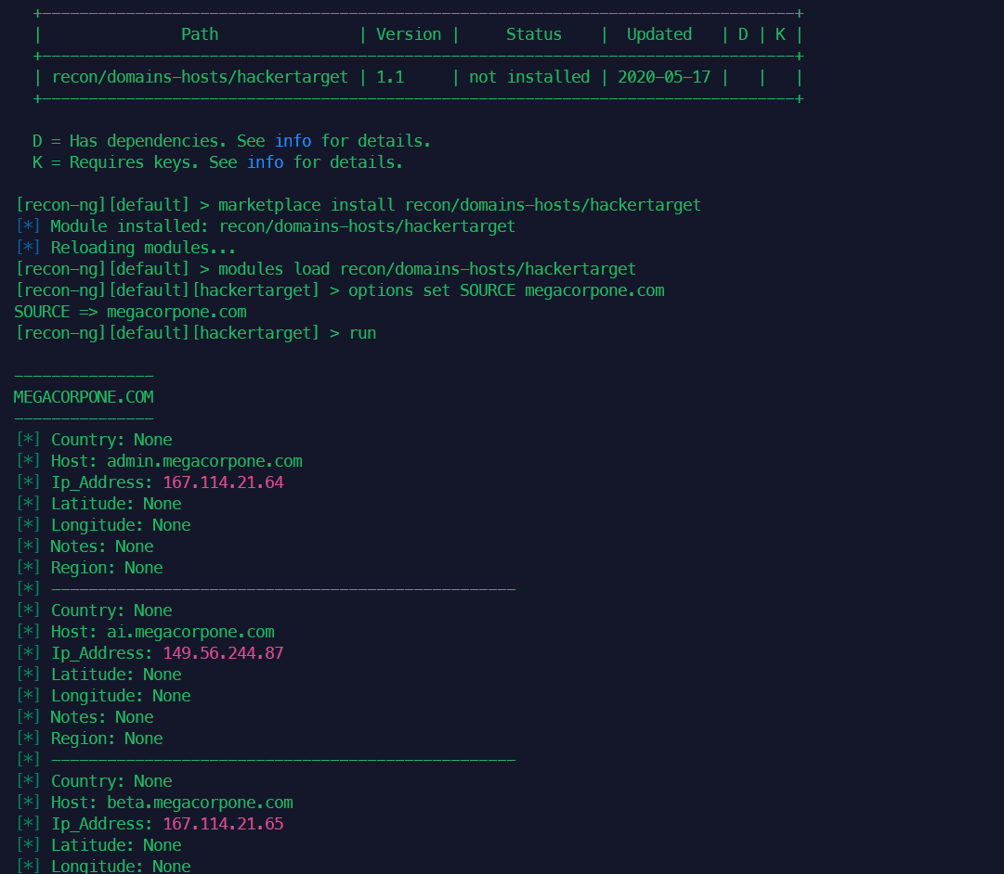The image size is (1004, 874).
Task: Click 'options set SOURCE megacorpone.com' command
Action: point(506,290)
